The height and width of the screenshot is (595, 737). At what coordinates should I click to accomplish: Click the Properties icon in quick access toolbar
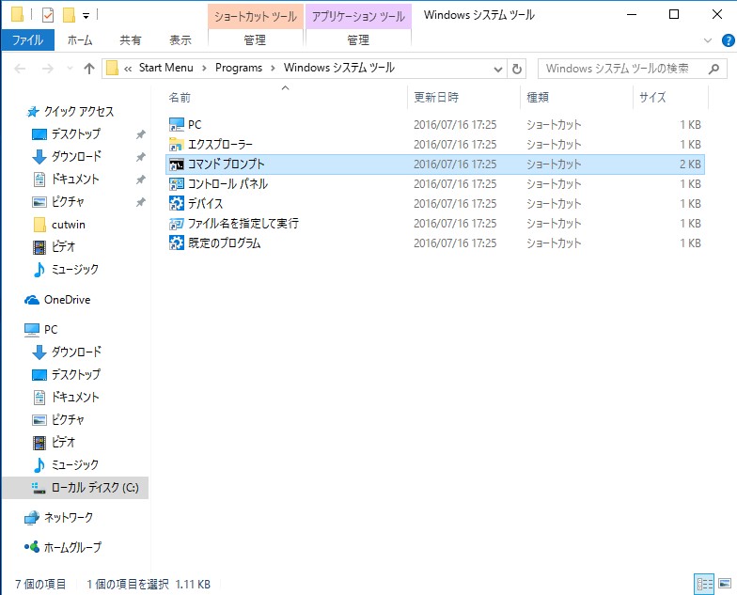(x=47, y=15)
